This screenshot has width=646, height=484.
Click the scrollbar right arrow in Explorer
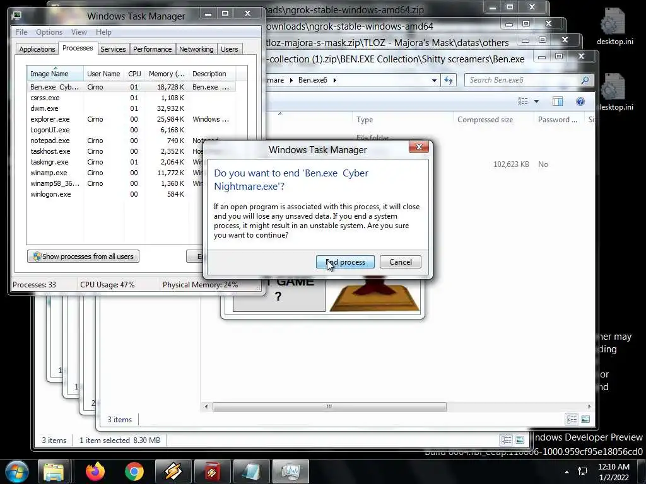589,406
